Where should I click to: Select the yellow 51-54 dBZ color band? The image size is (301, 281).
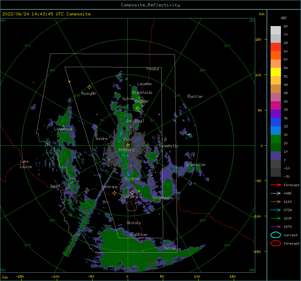tap(276, 72)
